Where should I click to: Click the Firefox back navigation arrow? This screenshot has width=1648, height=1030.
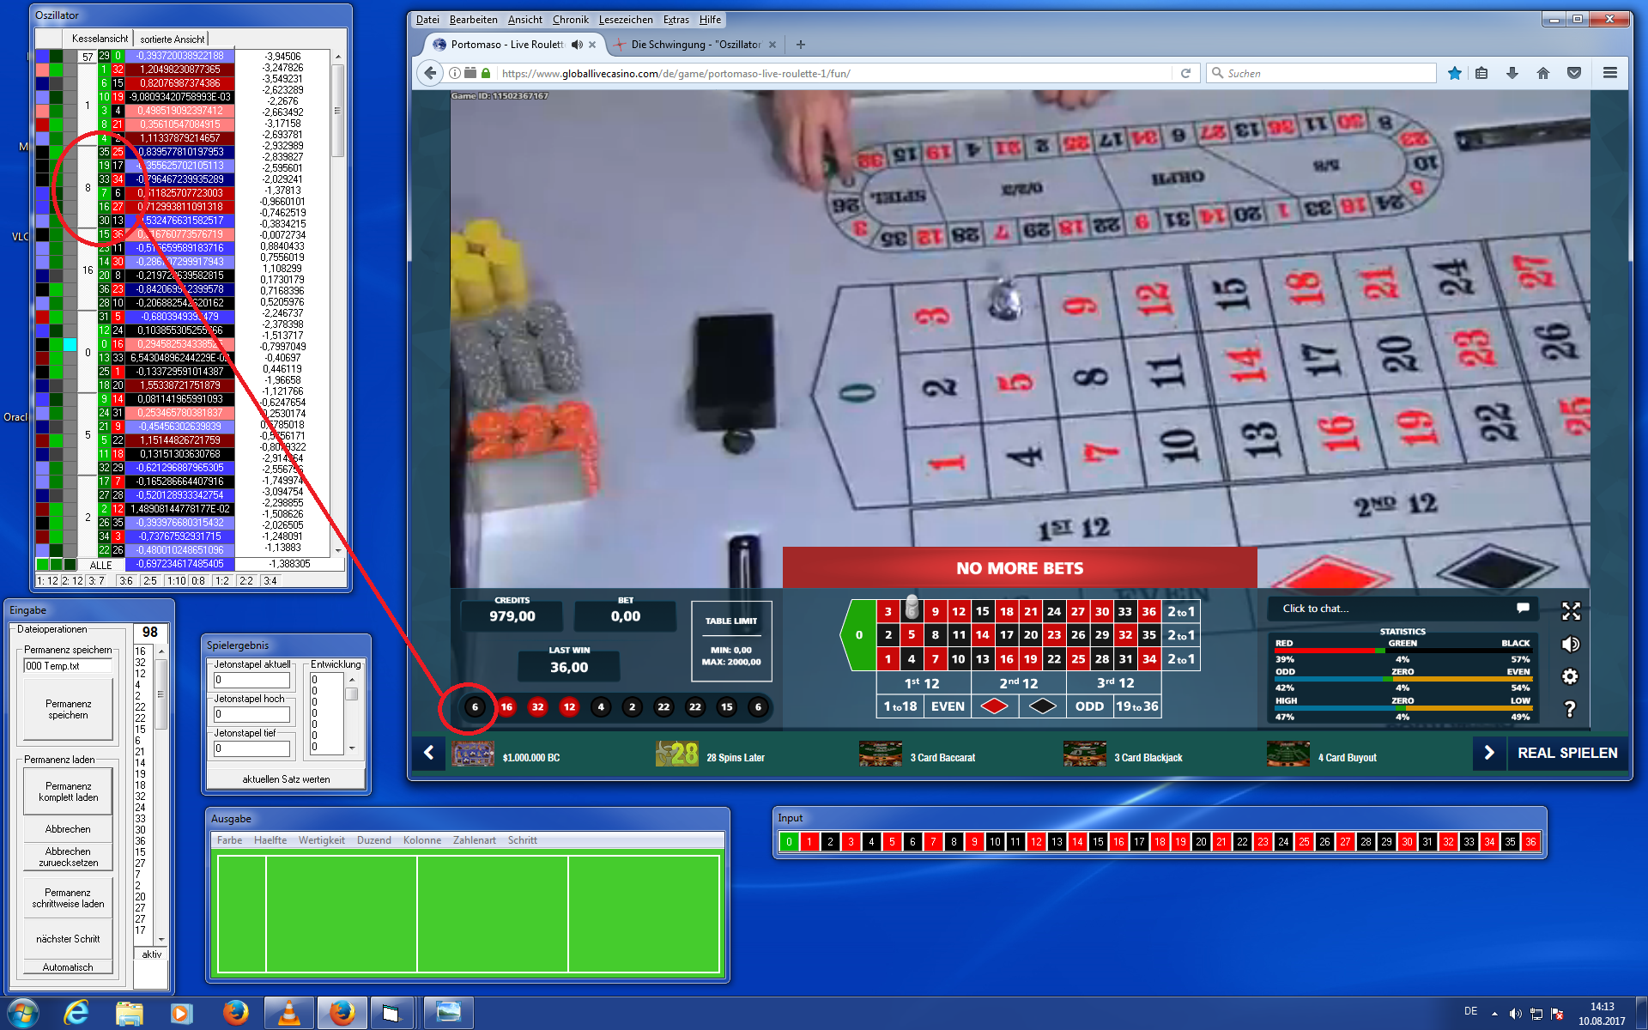coord(431,73)
